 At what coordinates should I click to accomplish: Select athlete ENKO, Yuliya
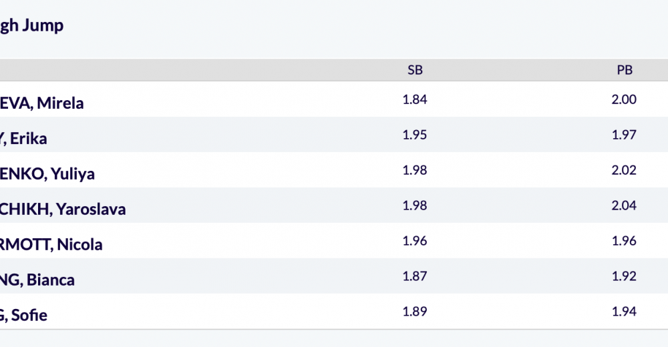[x=47, y=173]
